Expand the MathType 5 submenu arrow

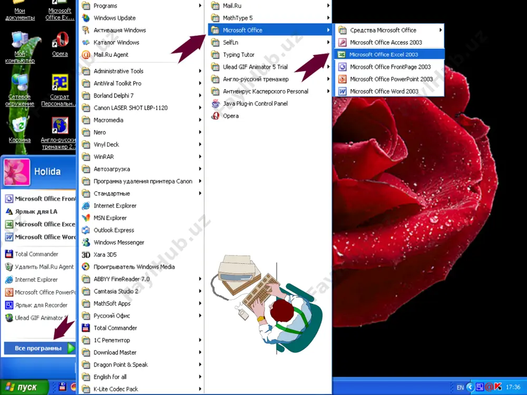[x=328, y=18]
